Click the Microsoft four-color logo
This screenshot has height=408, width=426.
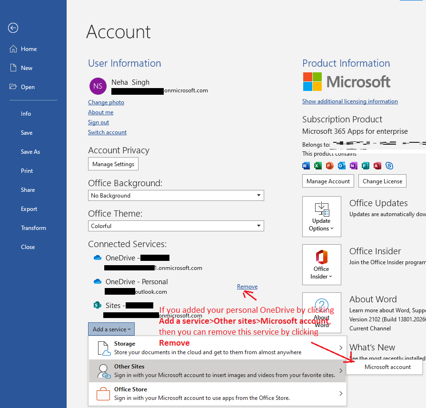[312, 81]
